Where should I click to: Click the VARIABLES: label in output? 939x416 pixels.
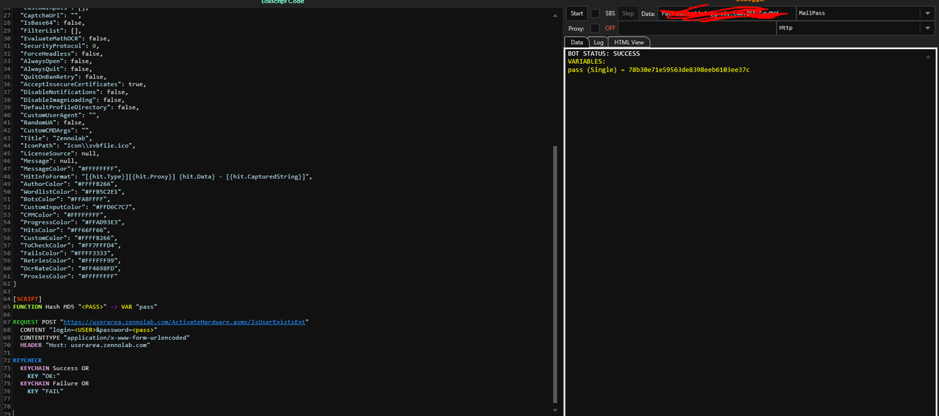coord(586,62)
